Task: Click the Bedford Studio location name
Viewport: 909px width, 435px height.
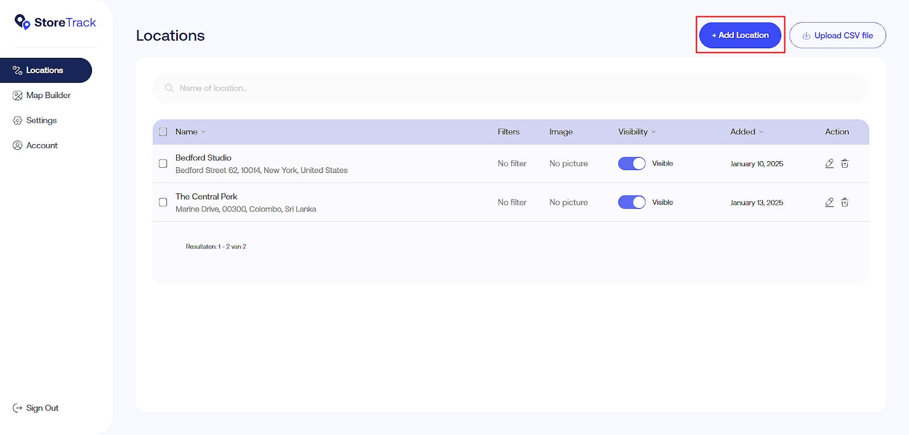Action: click(203, 158)
